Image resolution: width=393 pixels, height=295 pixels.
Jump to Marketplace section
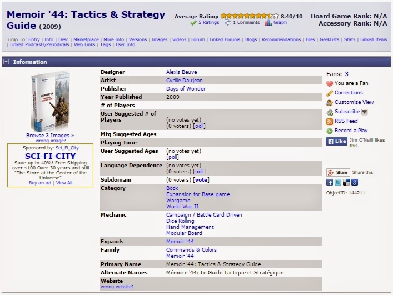point(86,39)
